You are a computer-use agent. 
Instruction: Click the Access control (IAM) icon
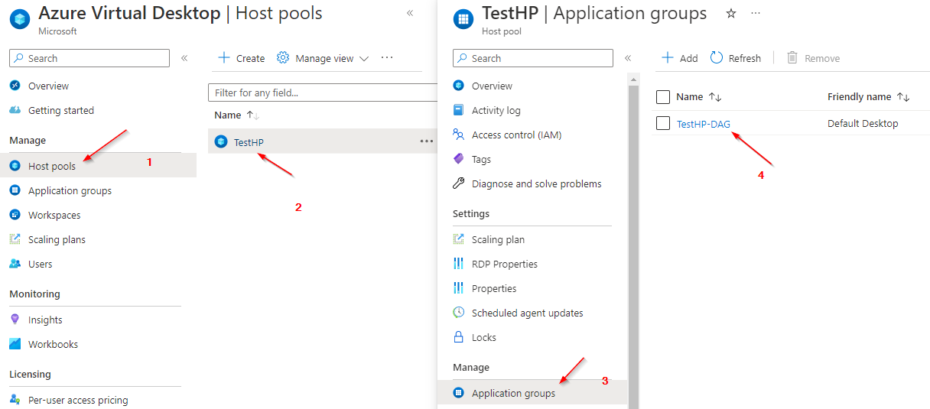(x=459, y=135)
